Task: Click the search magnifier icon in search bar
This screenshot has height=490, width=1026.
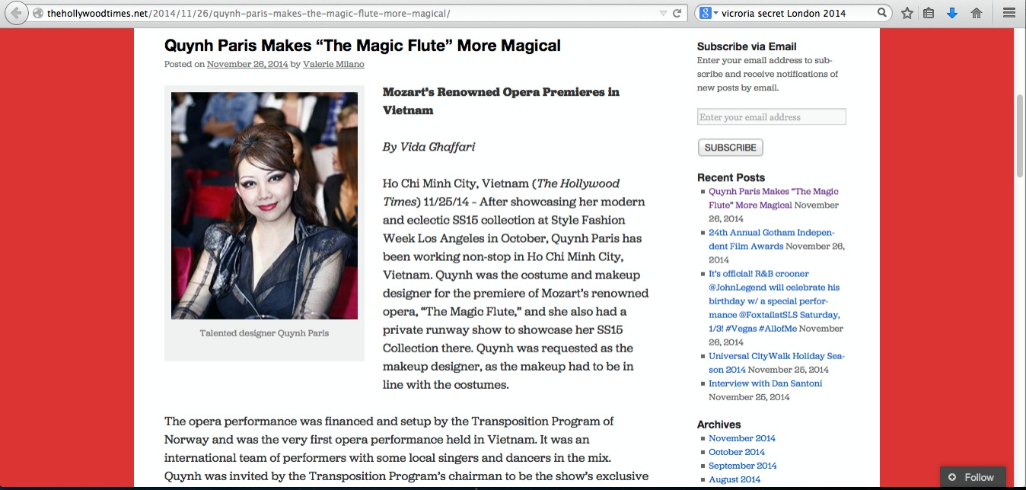Action: coord(882,13)
